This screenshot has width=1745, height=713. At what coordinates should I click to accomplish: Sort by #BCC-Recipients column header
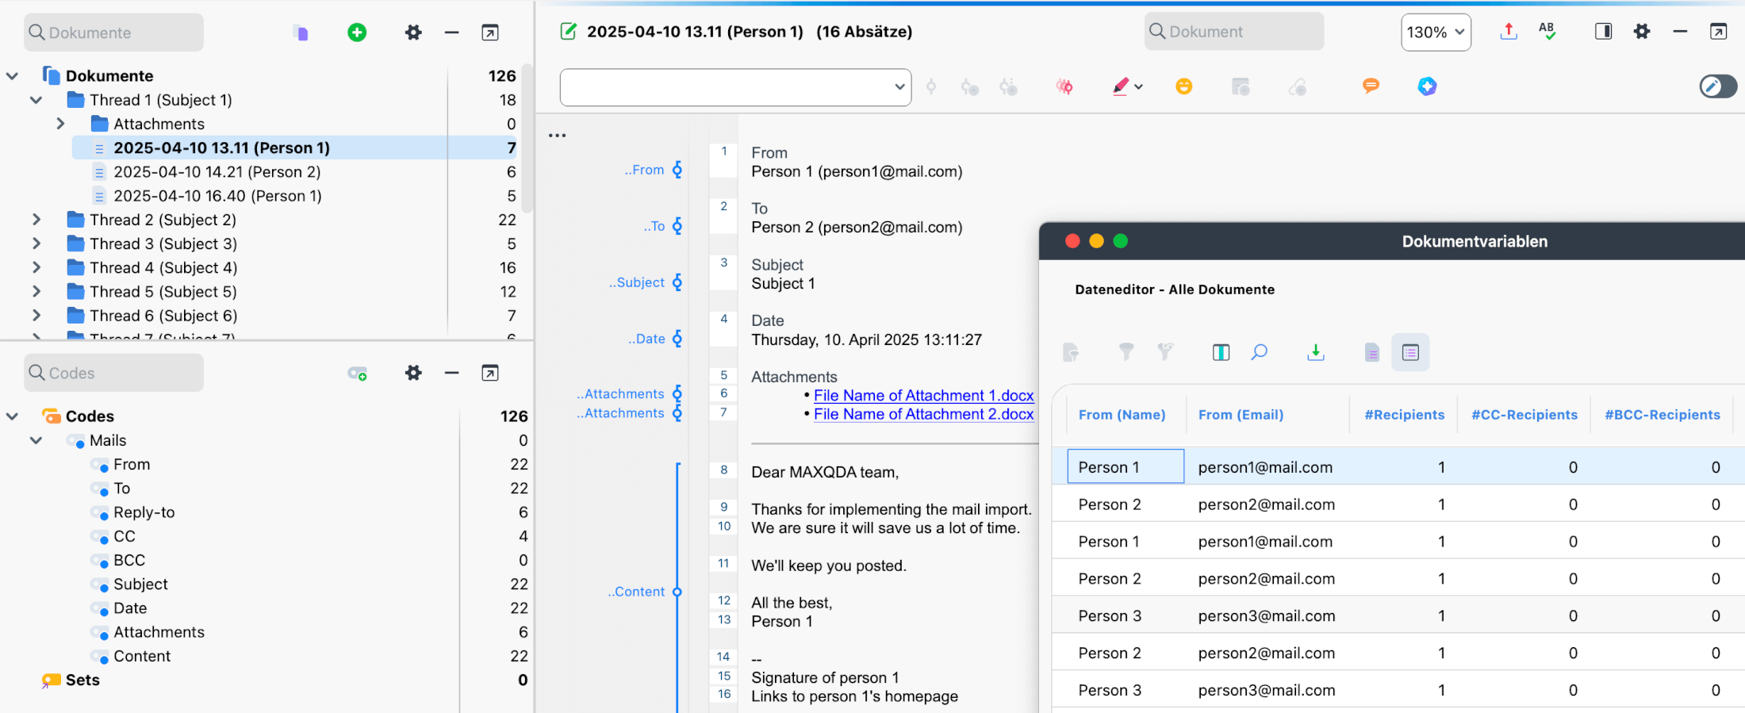click(x=1662, y=415)
